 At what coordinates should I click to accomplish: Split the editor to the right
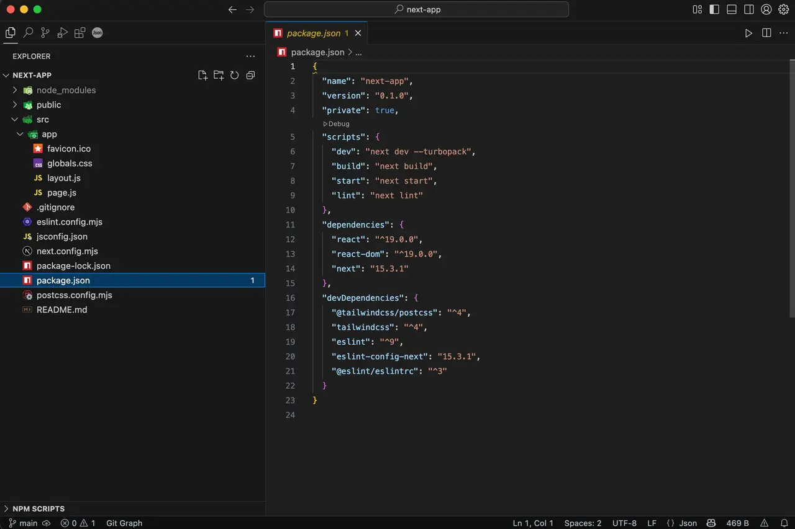point(766,33)
